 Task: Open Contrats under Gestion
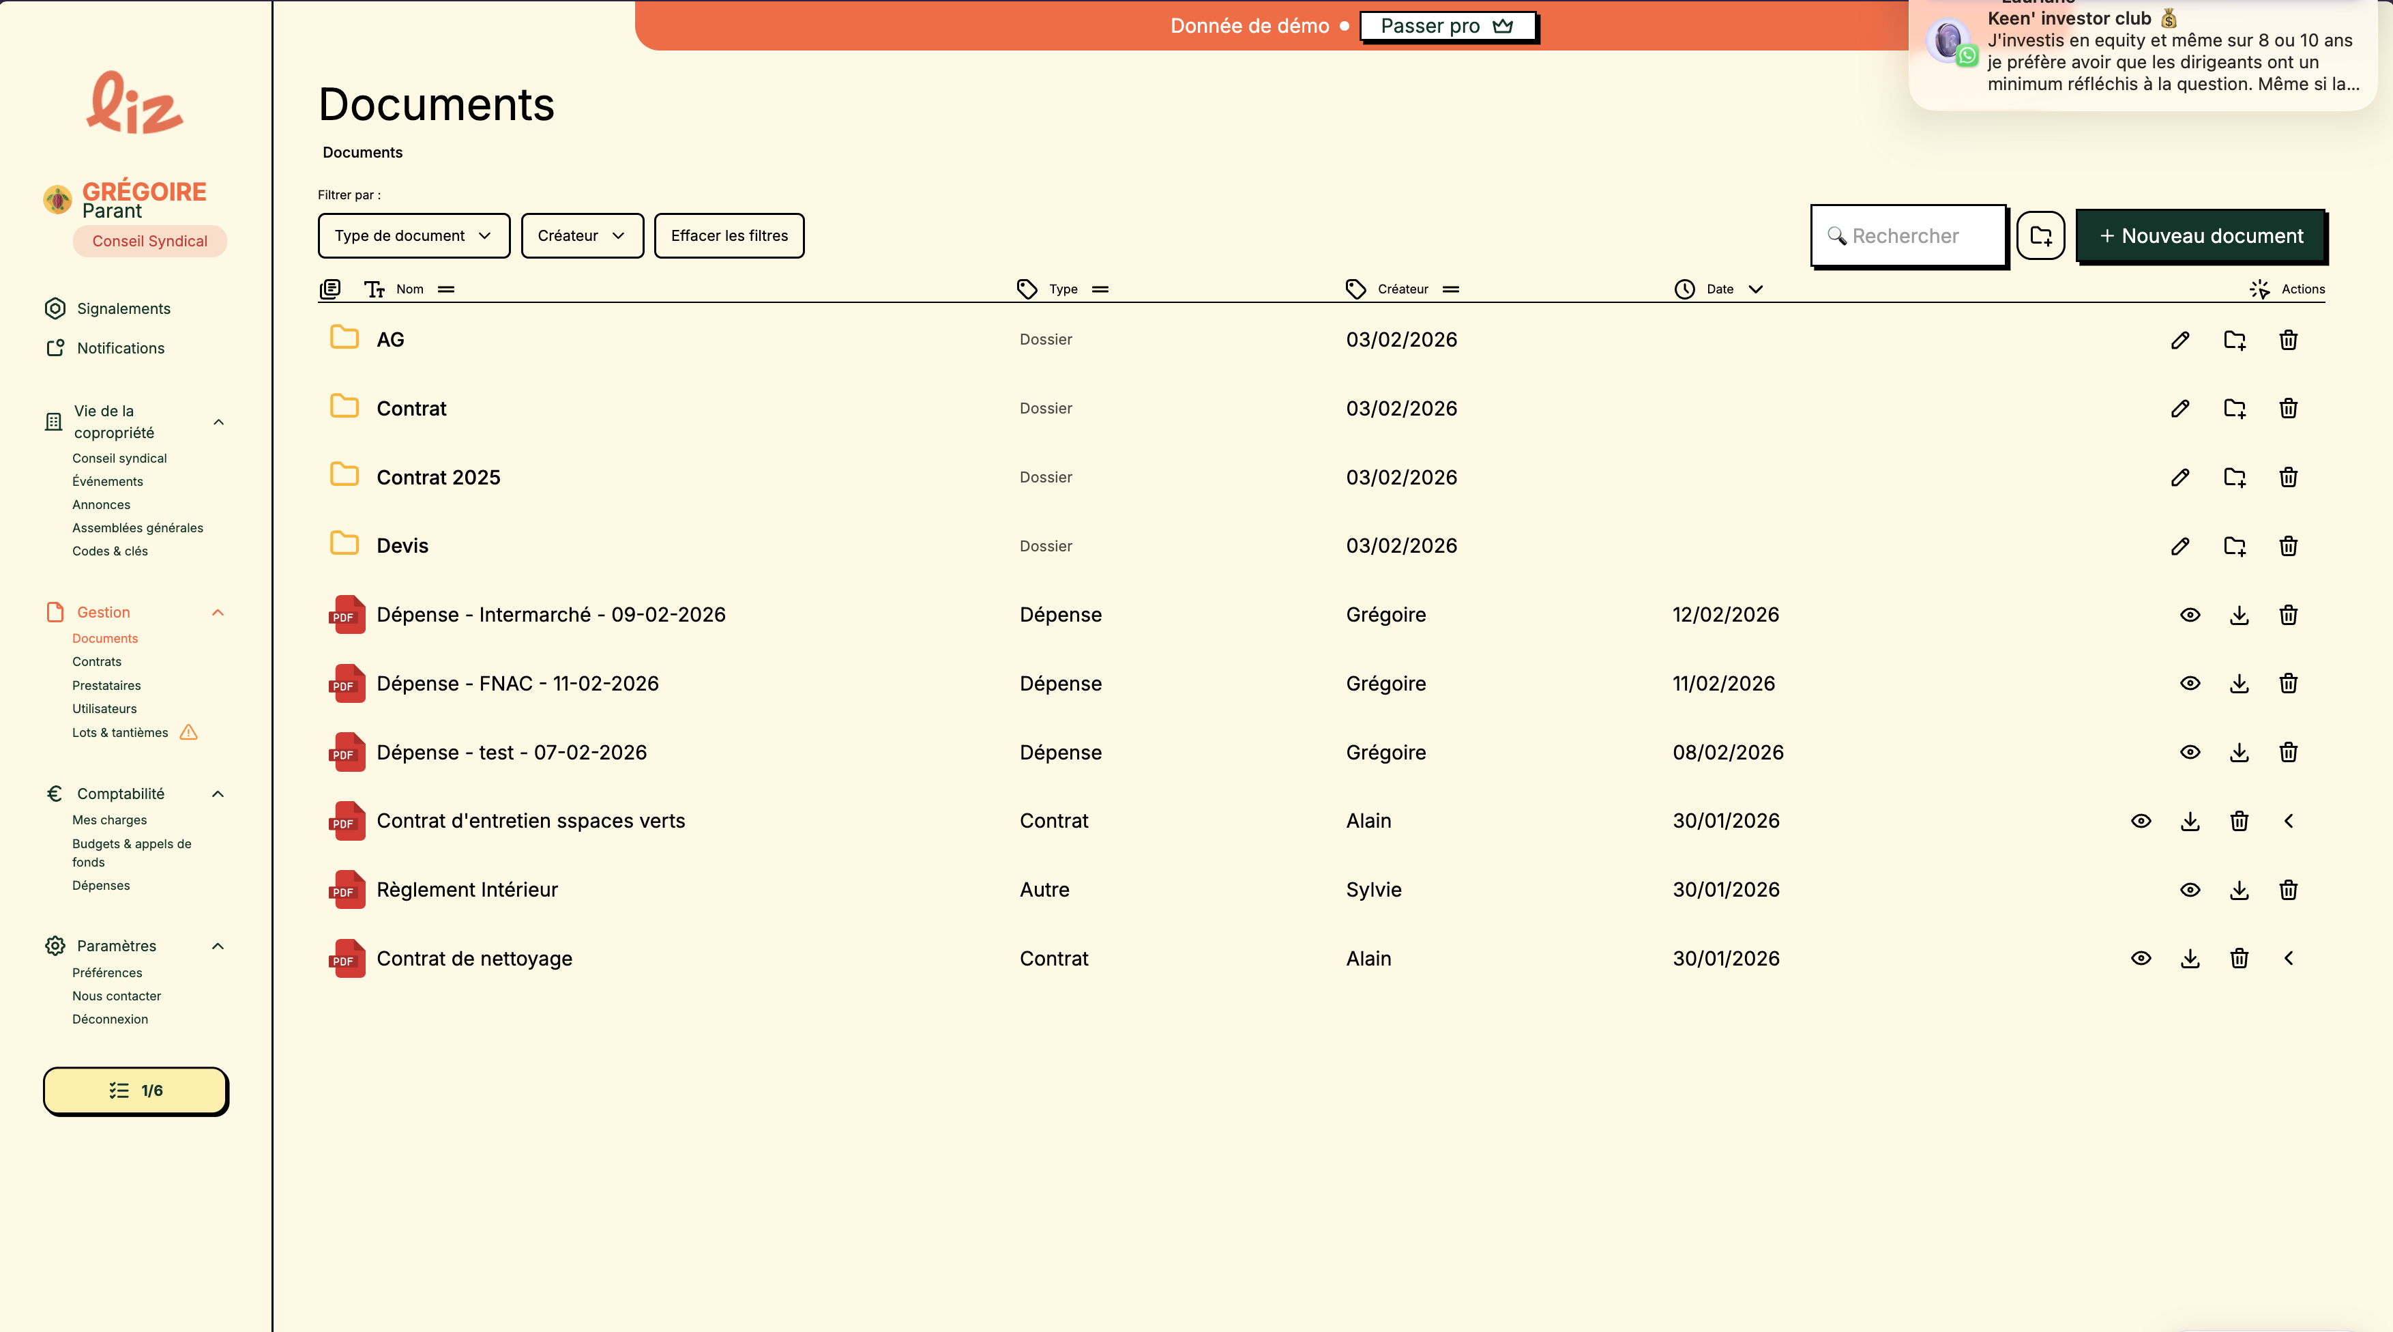(97, 662)
